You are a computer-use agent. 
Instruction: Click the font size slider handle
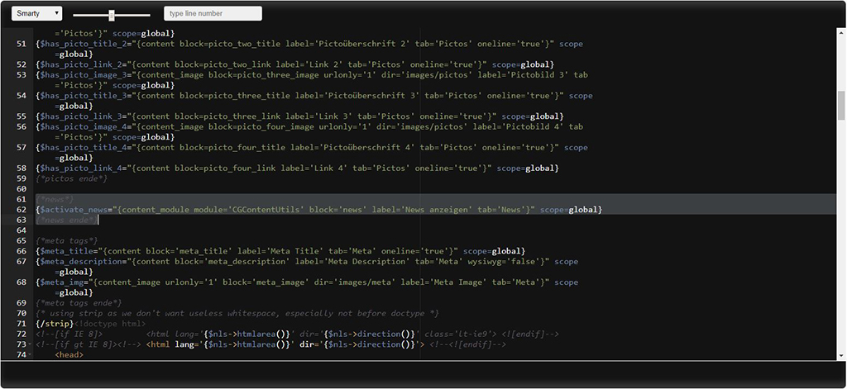click(112, 14)
